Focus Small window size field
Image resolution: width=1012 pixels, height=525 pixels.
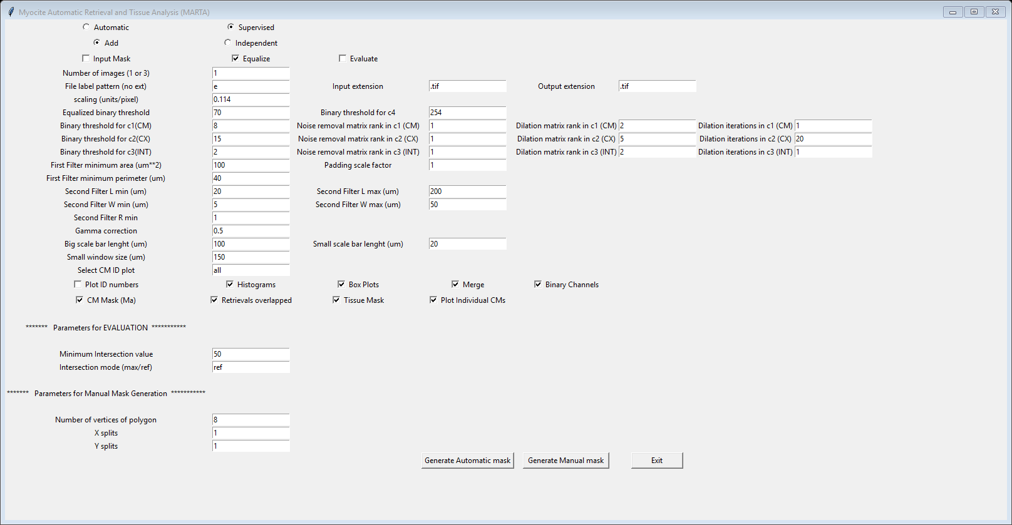pyautogui.click(x=250, y=257)
